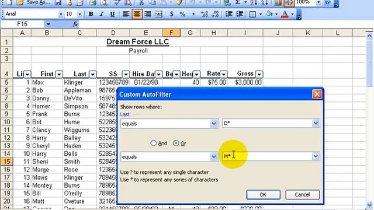The width and height of the screenshot is (374, 210).
Task: Cancel the Custom AutoFilter dialog
Action: pyautogui.click(x=302, y=194)
